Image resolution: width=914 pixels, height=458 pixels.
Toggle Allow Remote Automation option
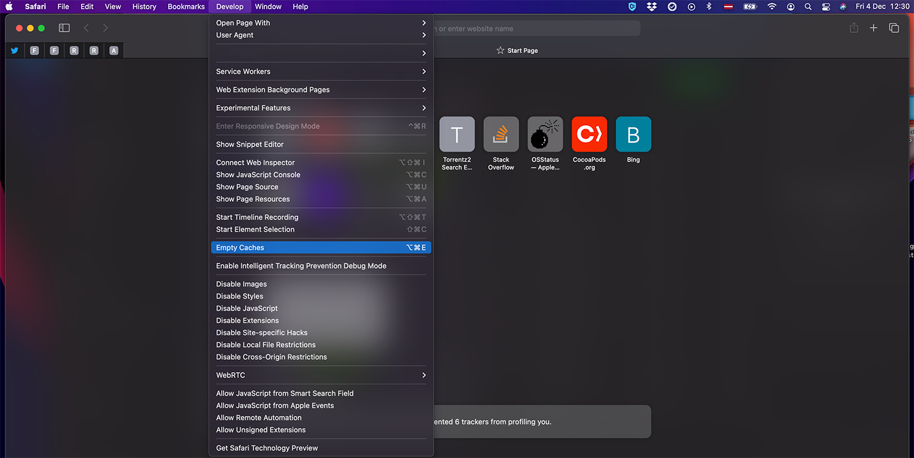point(259,418)
